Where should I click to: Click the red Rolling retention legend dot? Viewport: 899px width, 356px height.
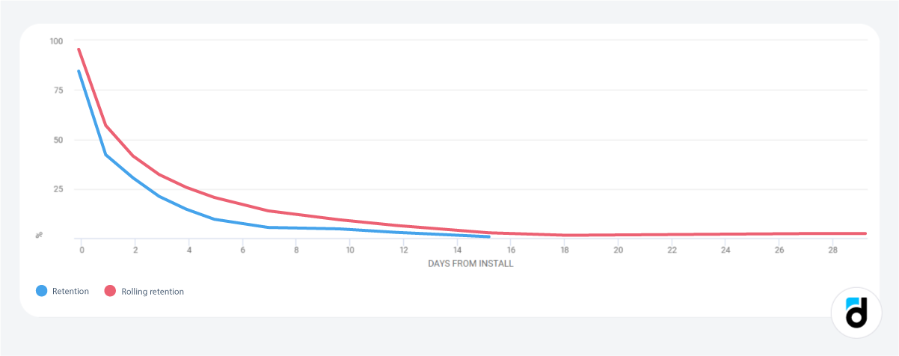111,291
